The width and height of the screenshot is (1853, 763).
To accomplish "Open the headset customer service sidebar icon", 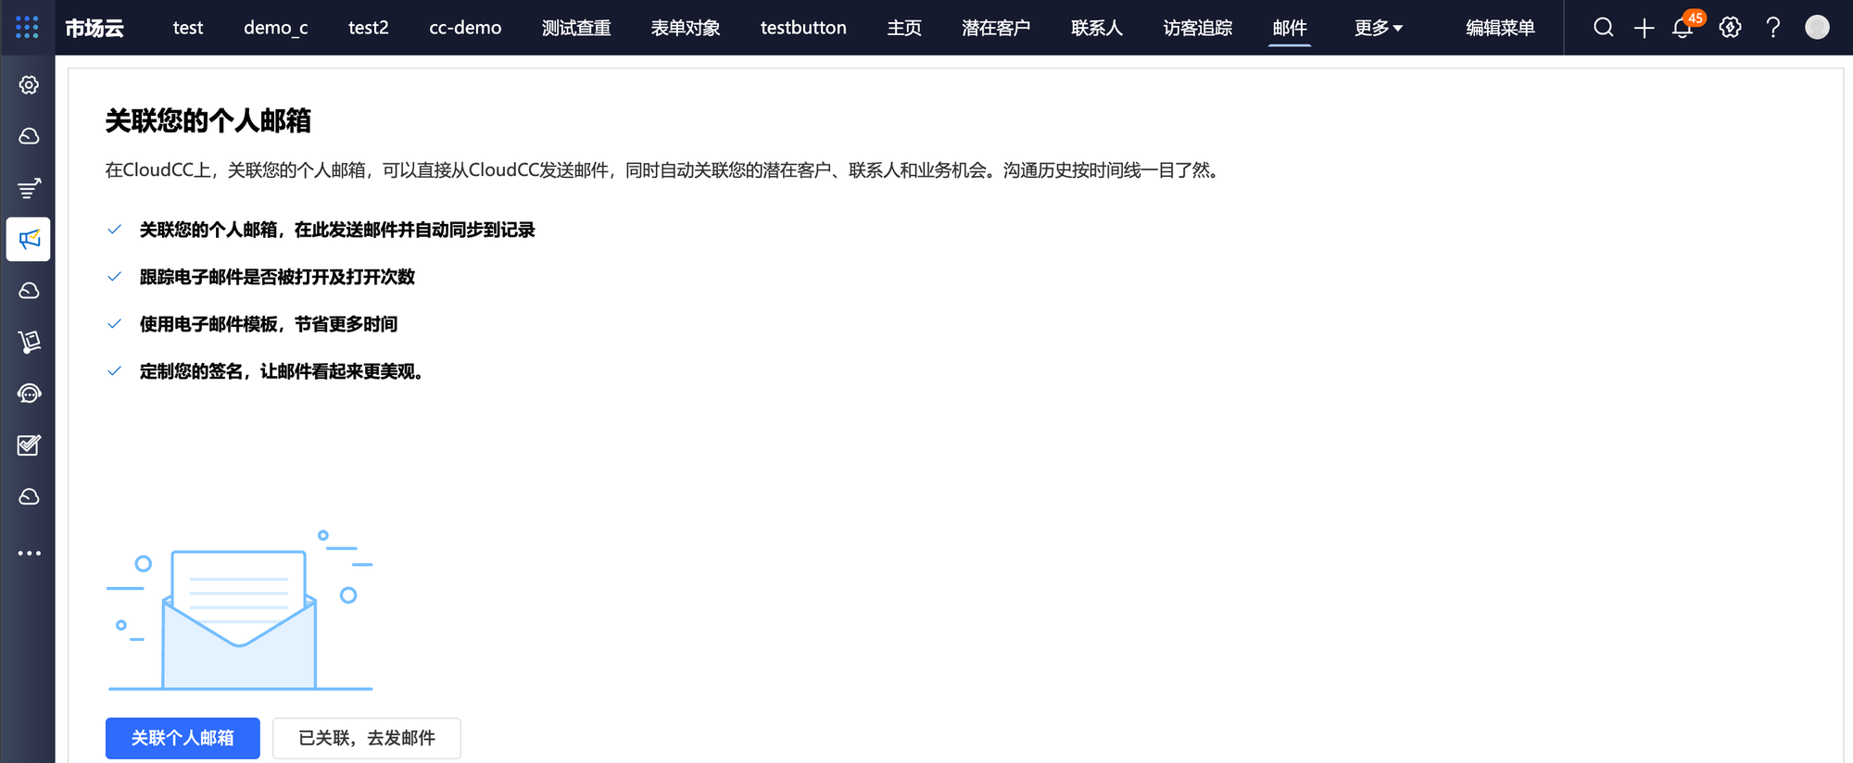I will [29, 394].
